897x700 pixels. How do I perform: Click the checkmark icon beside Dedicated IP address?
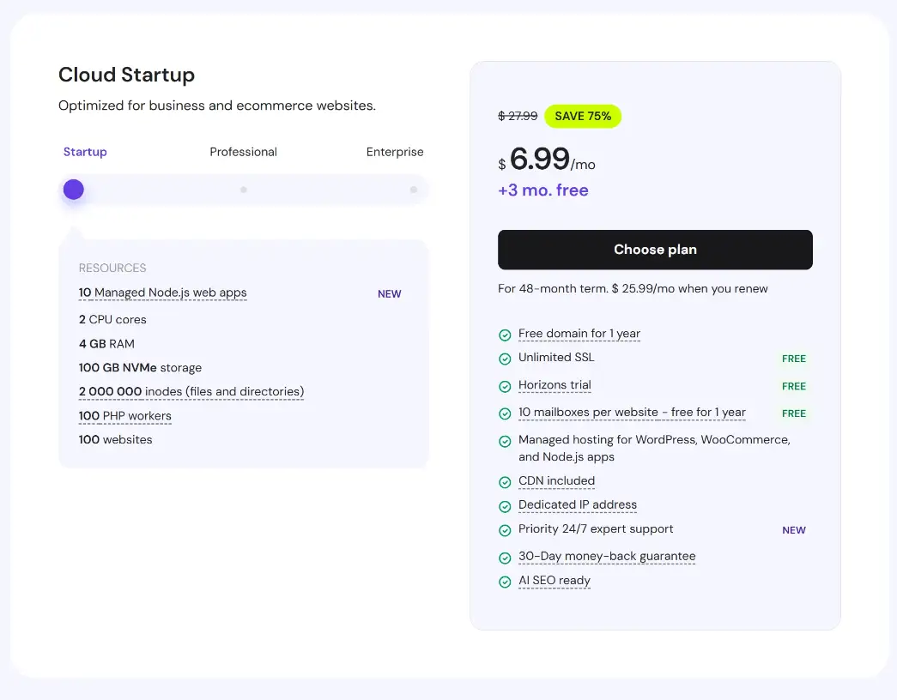tap(505, 506)
